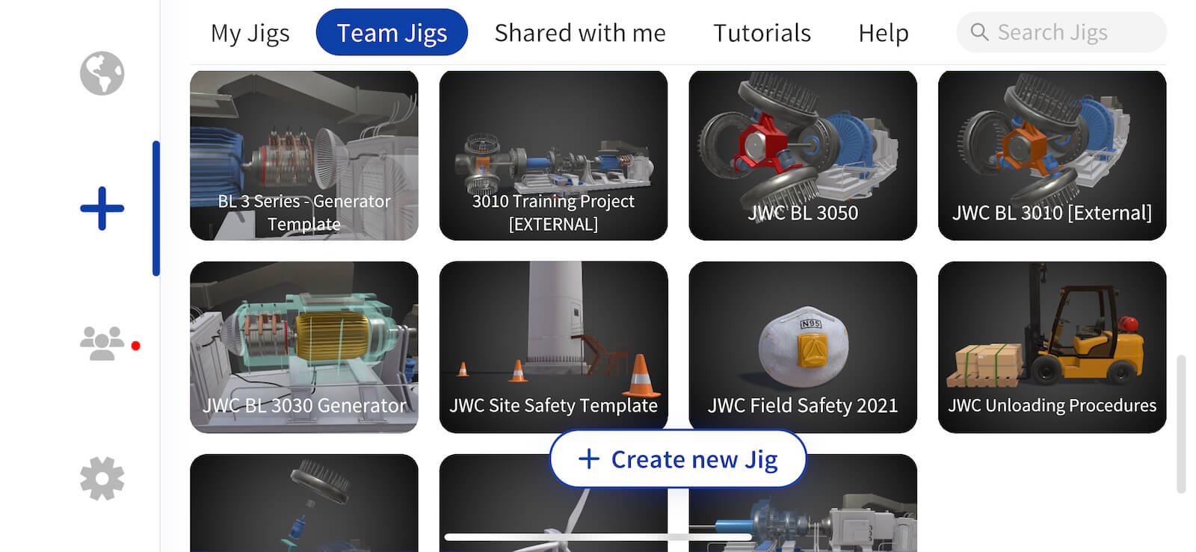Open the Help tab

click(x=884, y=32)
